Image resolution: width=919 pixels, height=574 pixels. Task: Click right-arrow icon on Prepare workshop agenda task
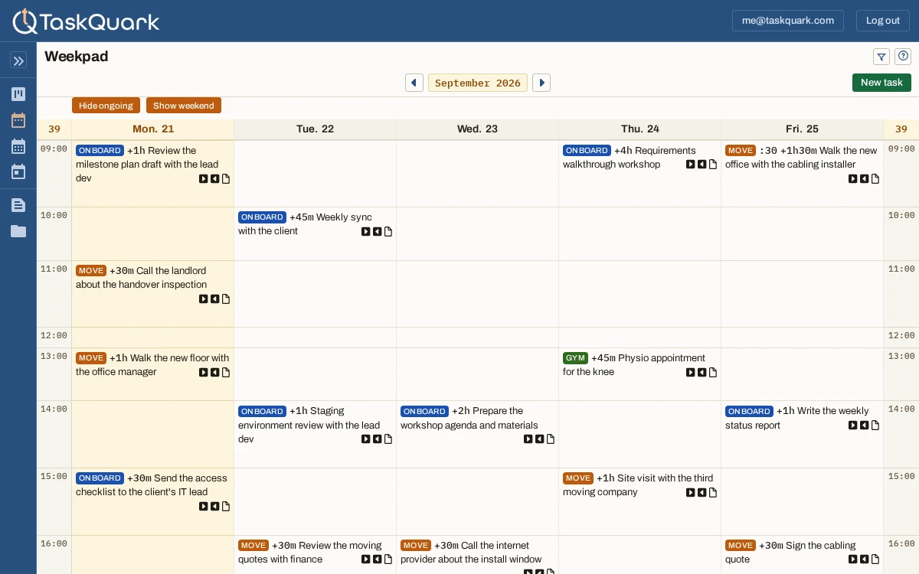[x=528, y=439]
